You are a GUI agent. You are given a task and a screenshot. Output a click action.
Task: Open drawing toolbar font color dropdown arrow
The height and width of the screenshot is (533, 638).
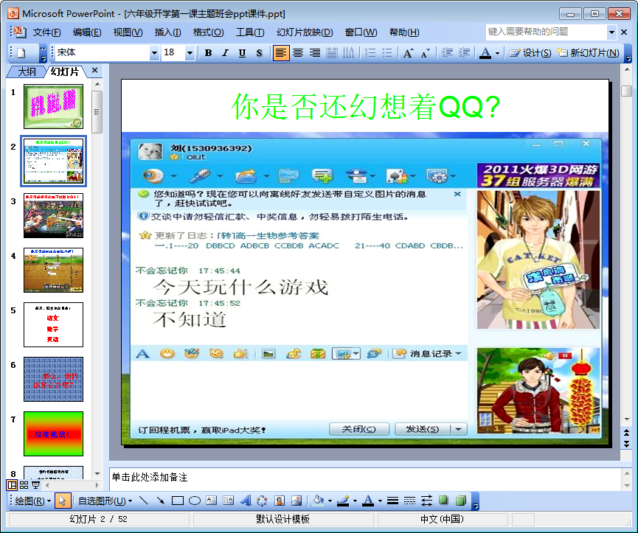point(380,501)
